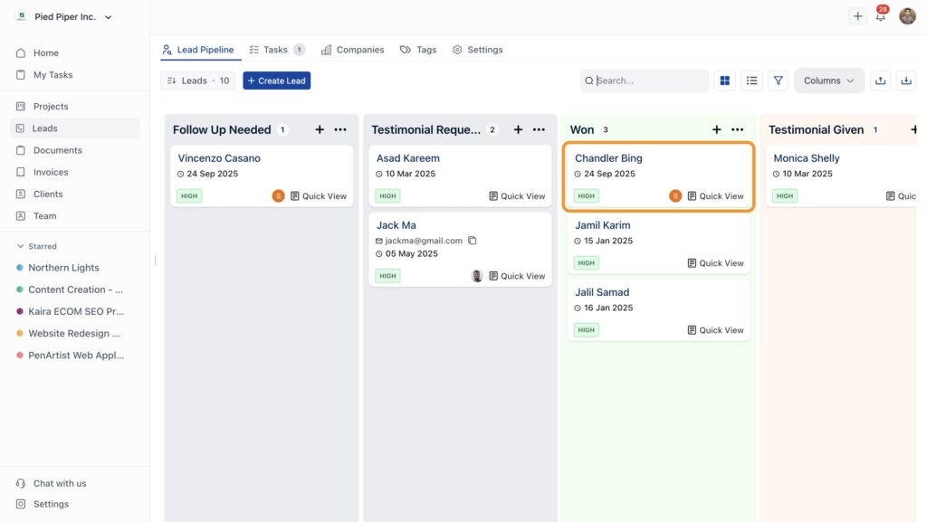Open the Columns dropdown
927x522 pixels.
[828, 81]
